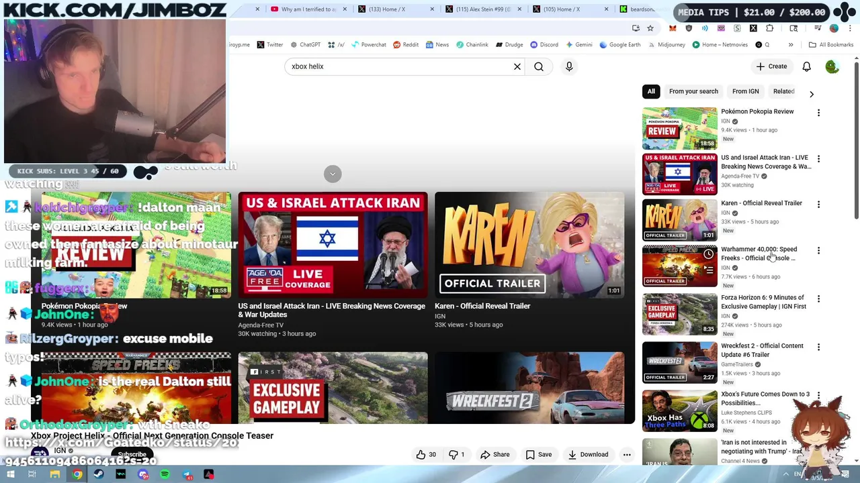Open more actions ellipsis beside Download
Image resolution: width=860 pixels, height=483 pixels.
click(x=627, y=455)
